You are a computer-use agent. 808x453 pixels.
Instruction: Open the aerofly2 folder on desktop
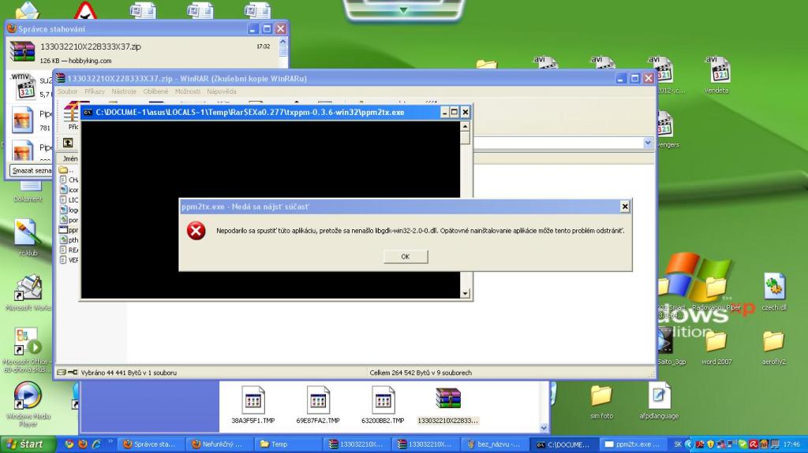773,344
